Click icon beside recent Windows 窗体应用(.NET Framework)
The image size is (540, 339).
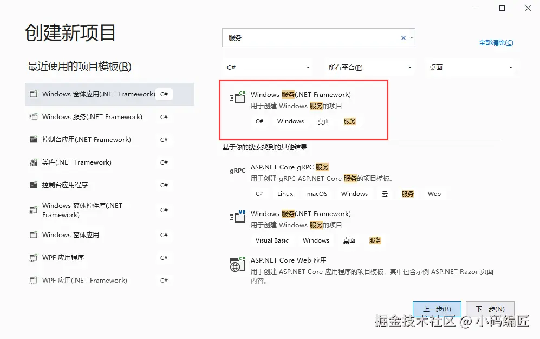coord(34,94)
